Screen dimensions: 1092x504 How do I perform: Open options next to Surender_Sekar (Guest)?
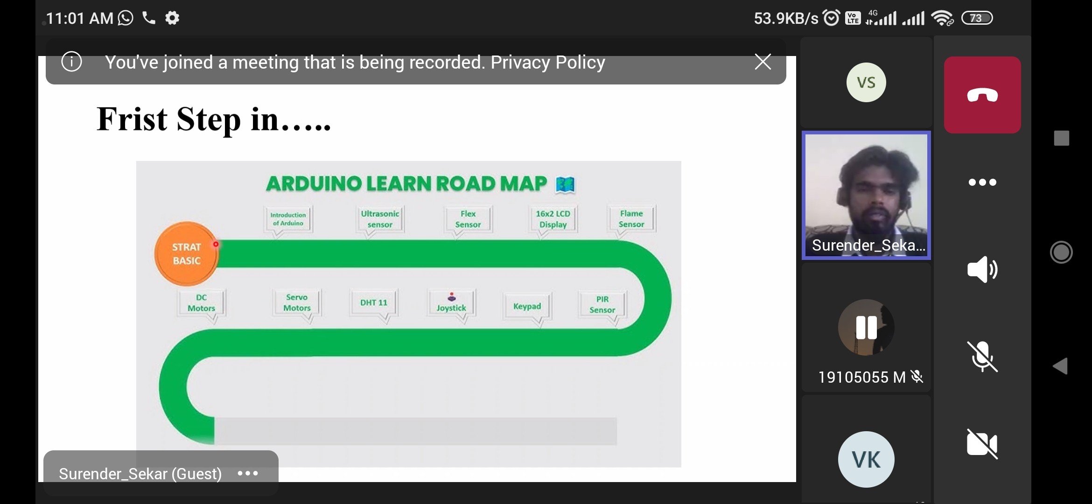click(x=248, y=473)
